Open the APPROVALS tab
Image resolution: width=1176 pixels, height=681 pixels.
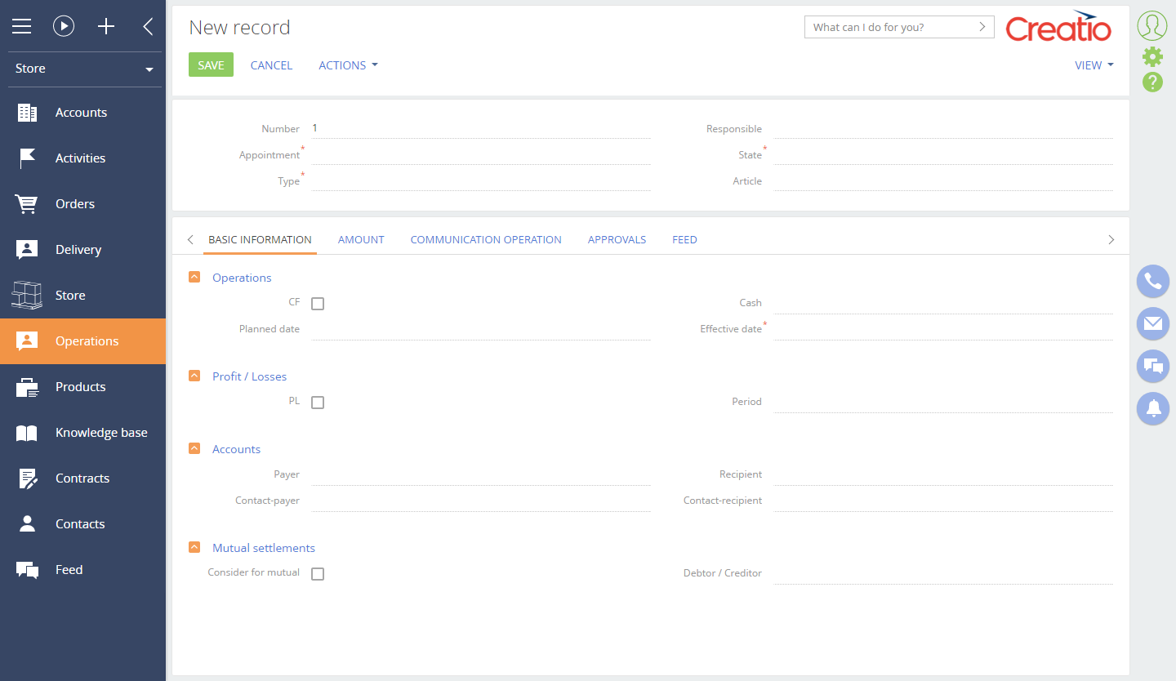tap(617, 240)
